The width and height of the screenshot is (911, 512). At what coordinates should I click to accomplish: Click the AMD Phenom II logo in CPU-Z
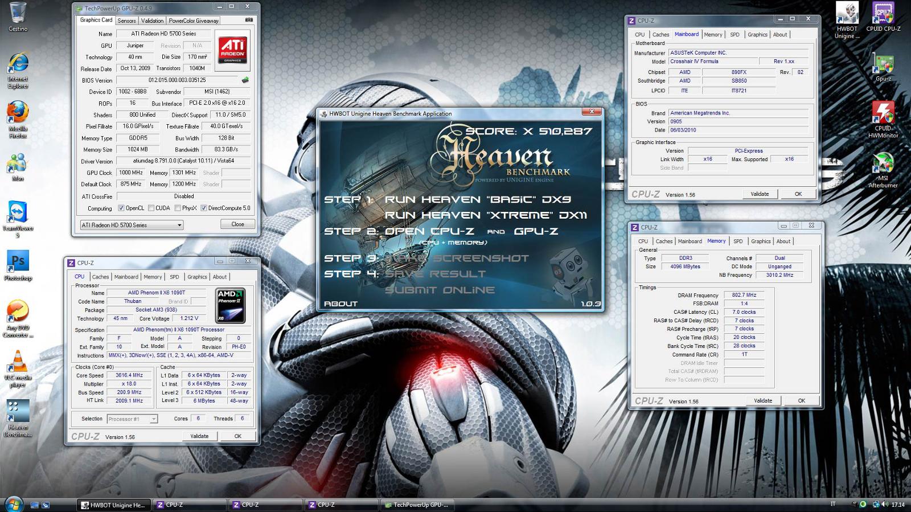pos(231,305)
